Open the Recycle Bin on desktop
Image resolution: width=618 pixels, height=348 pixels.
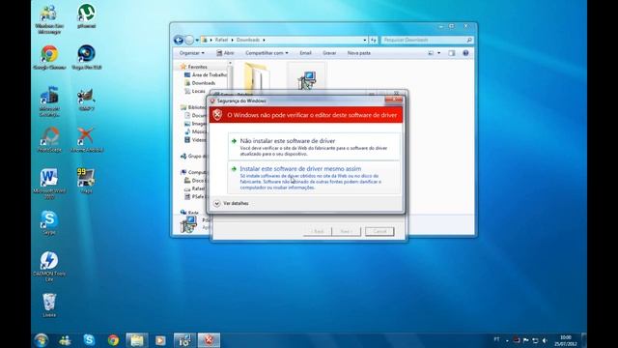(49, 305)
